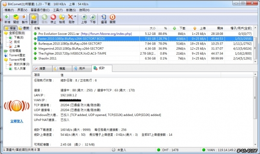Screen dimensions: 260x154
Task: Open the 工具(T) menu
Action: click(x=58, y=10)
